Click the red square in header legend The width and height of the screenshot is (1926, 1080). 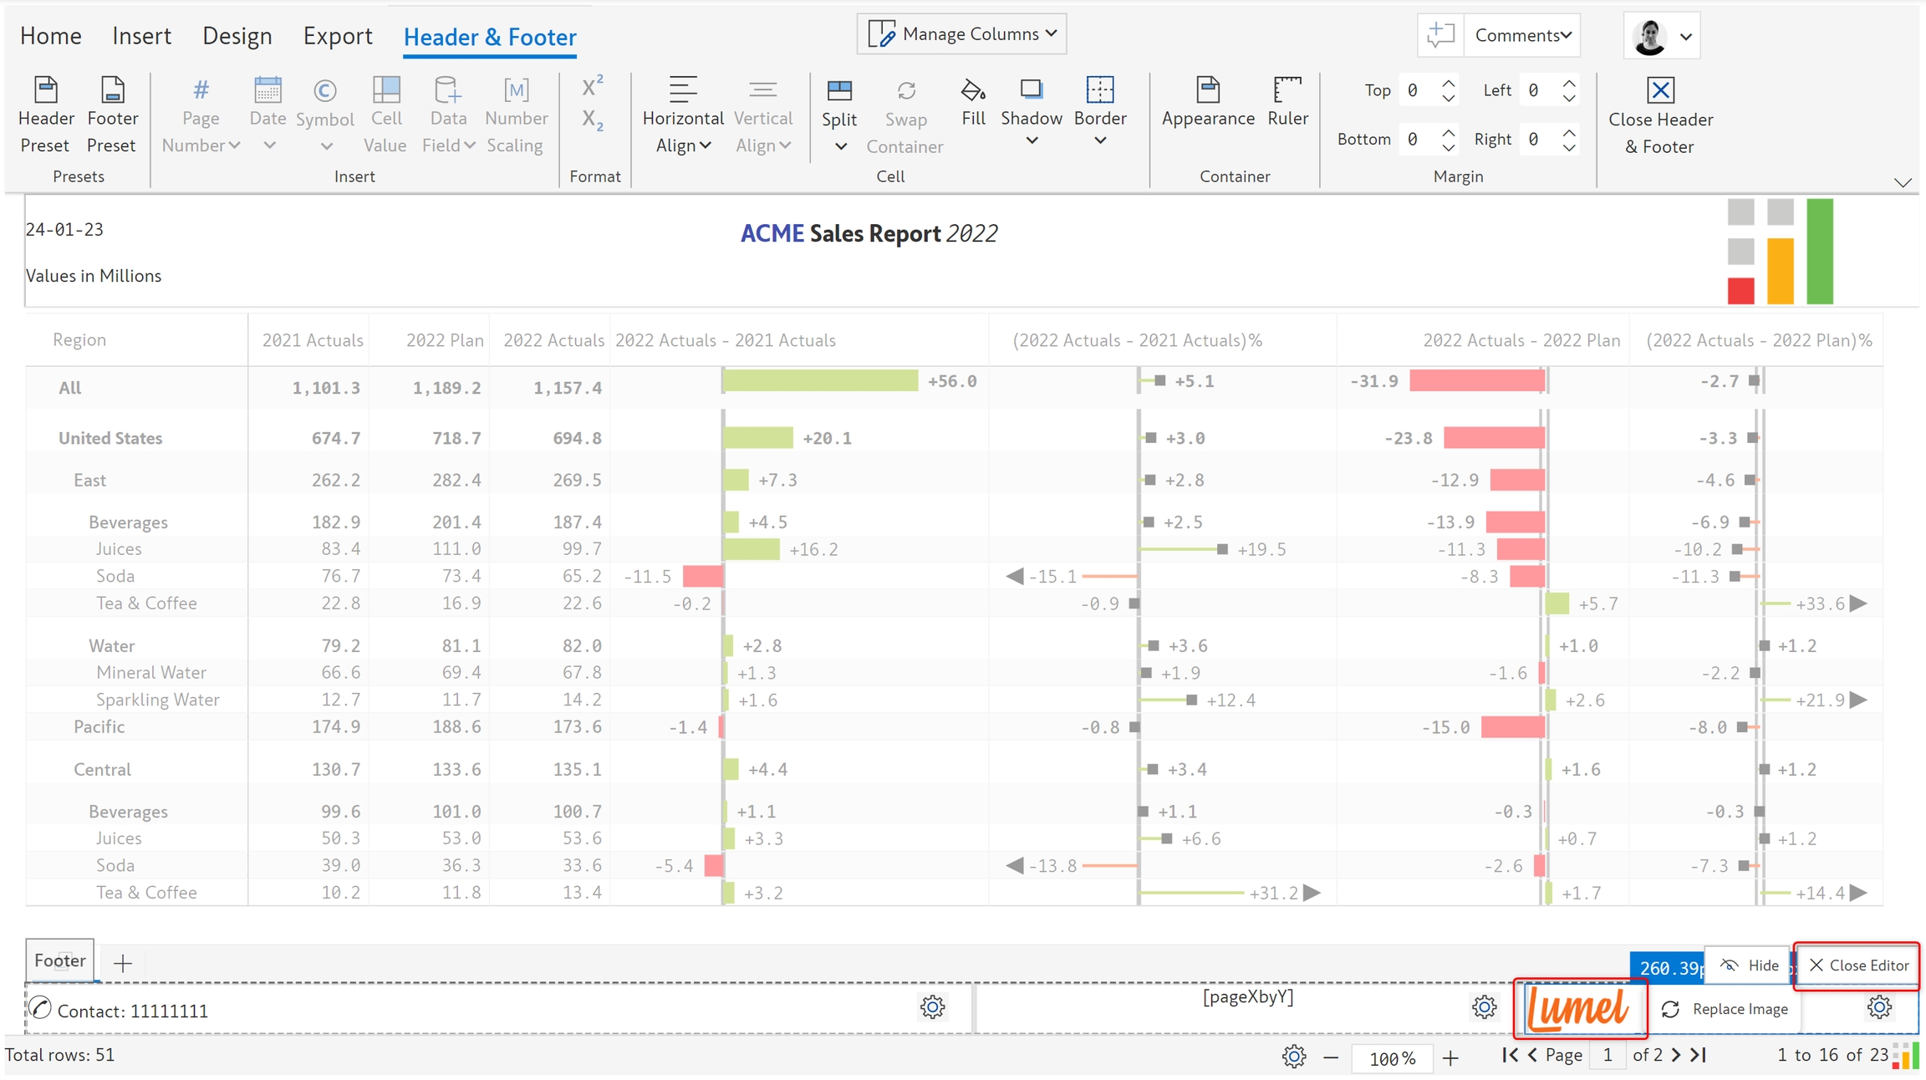point(1740,291)
